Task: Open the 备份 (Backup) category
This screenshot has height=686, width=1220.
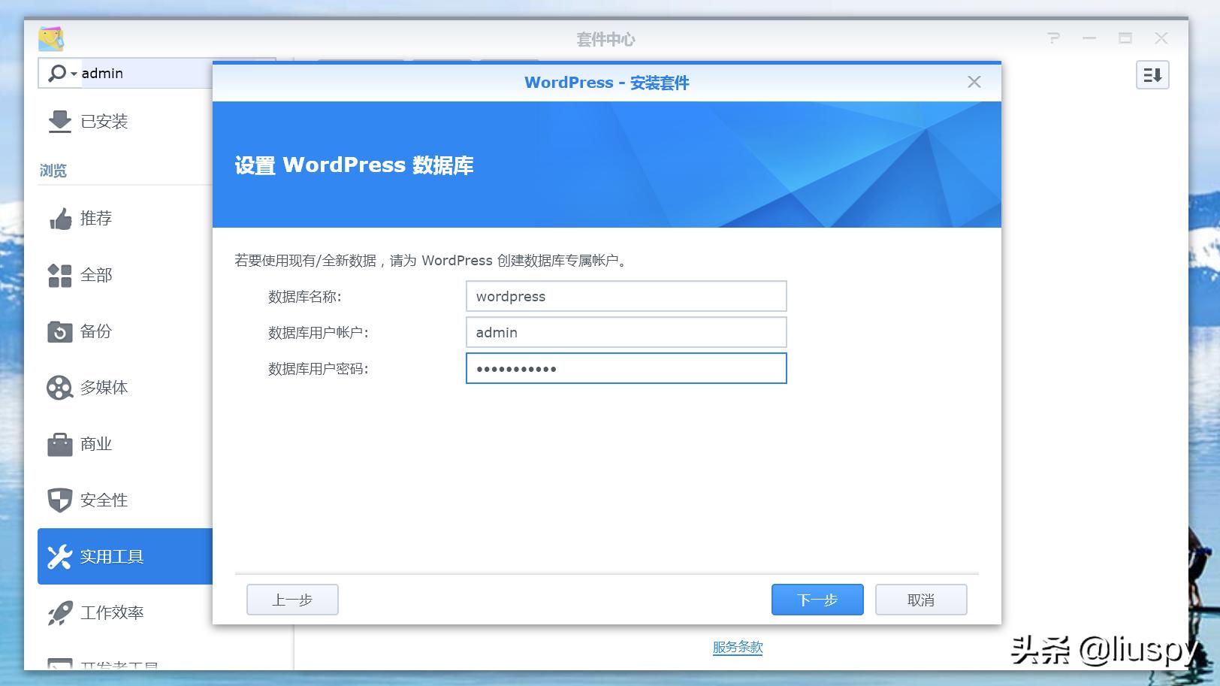Action: 95,331
